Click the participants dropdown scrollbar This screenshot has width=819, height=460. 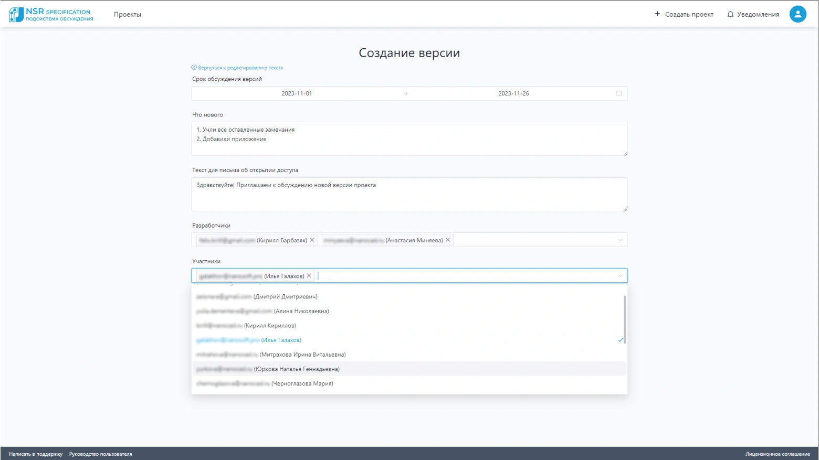[x=624, y=319]
